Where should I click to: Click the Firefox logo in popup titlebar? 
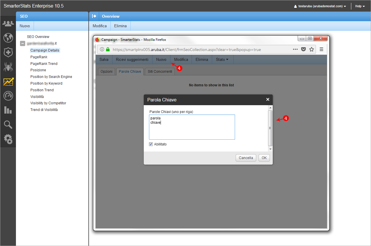click(x=98, y=40)
